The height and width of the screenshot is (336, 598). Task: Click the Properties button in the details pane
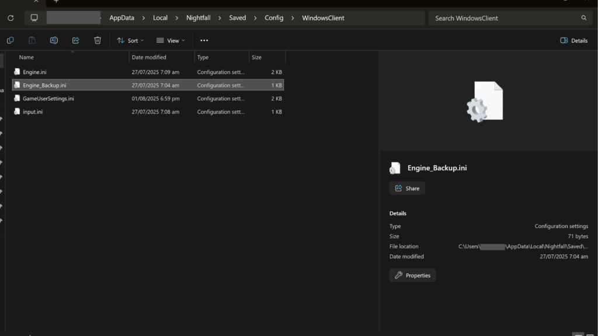[413, 275]
